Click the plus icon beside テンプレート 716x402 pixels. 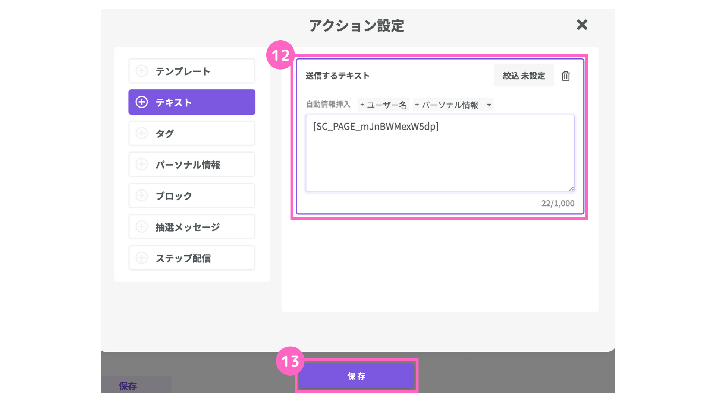142,71
